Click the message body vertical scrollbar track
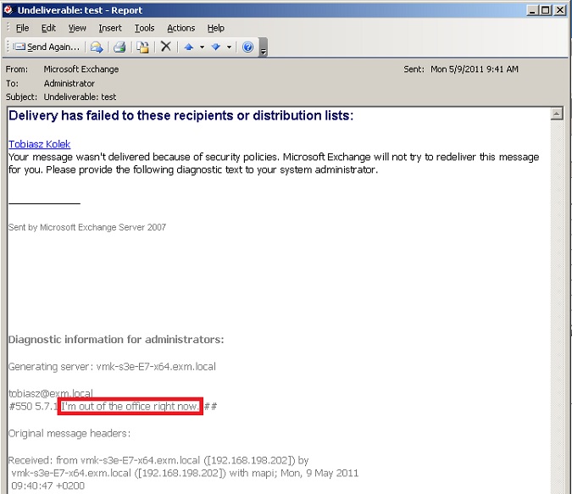This screenshot has width=572, height=494. click(557, 307)
